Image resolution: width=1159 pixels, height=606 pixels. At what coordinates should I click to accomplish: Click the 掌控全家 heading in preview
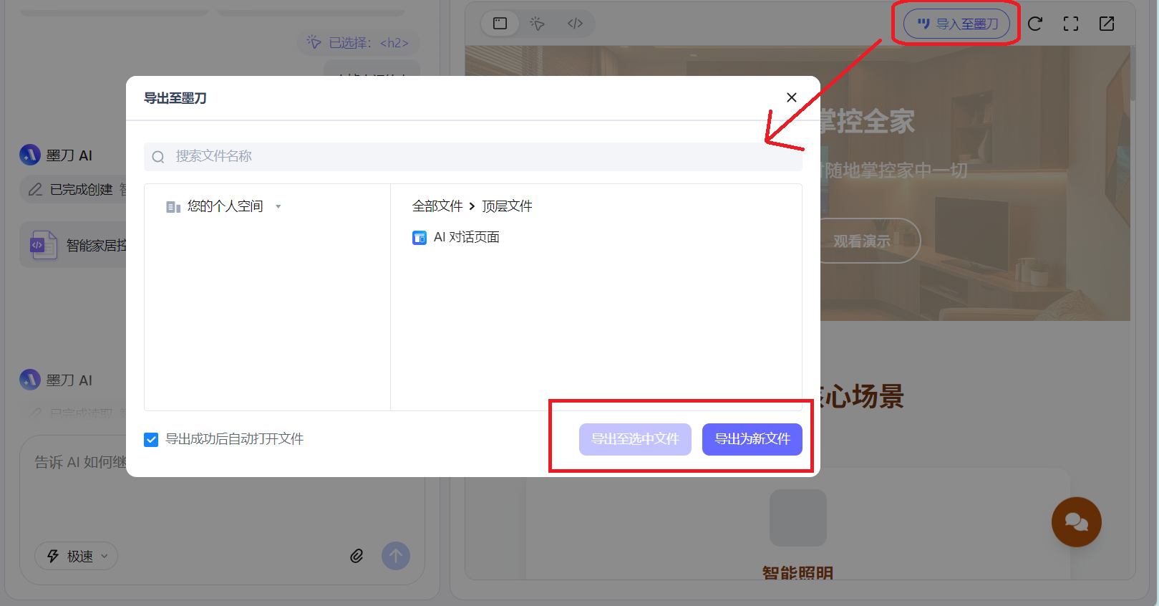tap(867, 122)
